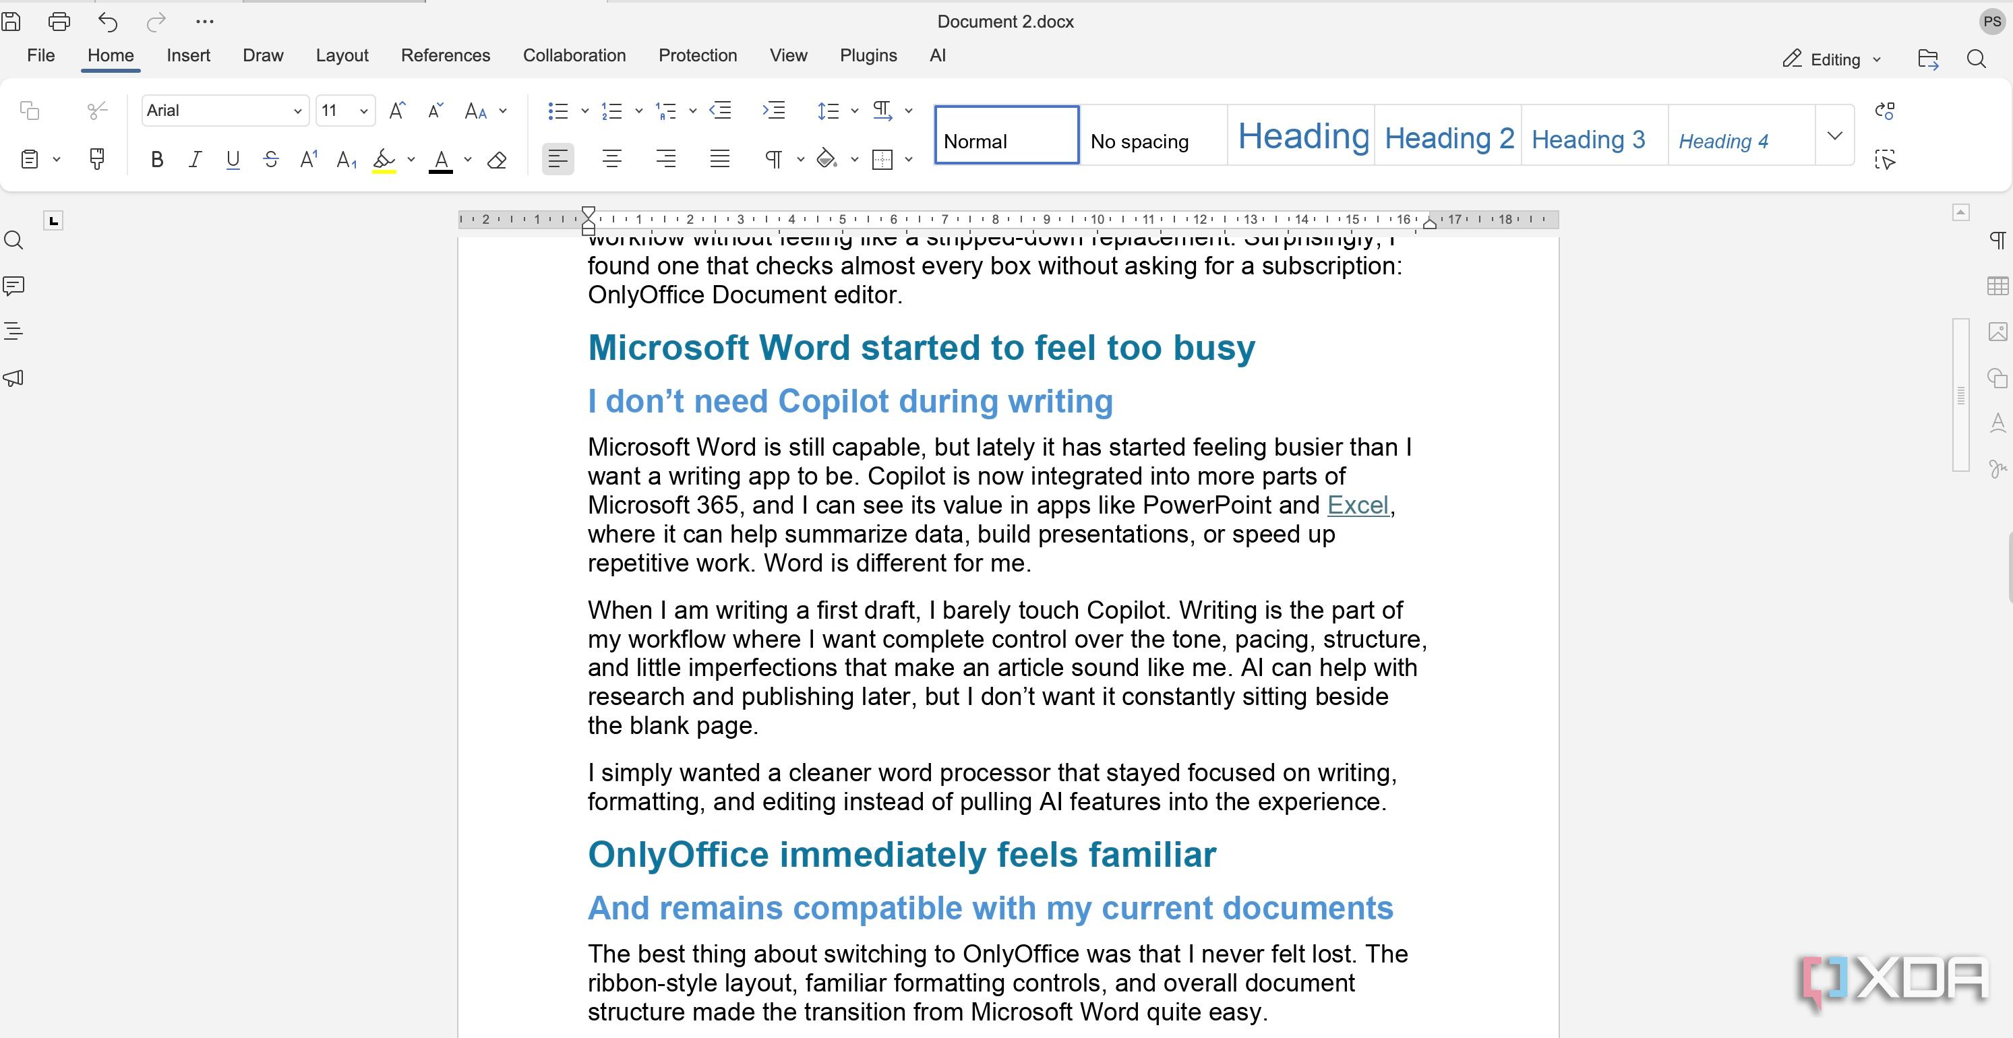Image resolution: width=2013 pixels, height=1038 pixels.
Task: Open Change case dropdown arrow
Action: point(503,111)
